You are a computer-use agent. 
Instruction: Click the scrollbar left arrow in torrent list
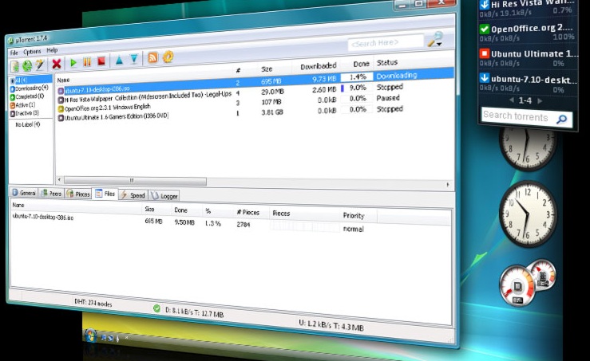59,179
